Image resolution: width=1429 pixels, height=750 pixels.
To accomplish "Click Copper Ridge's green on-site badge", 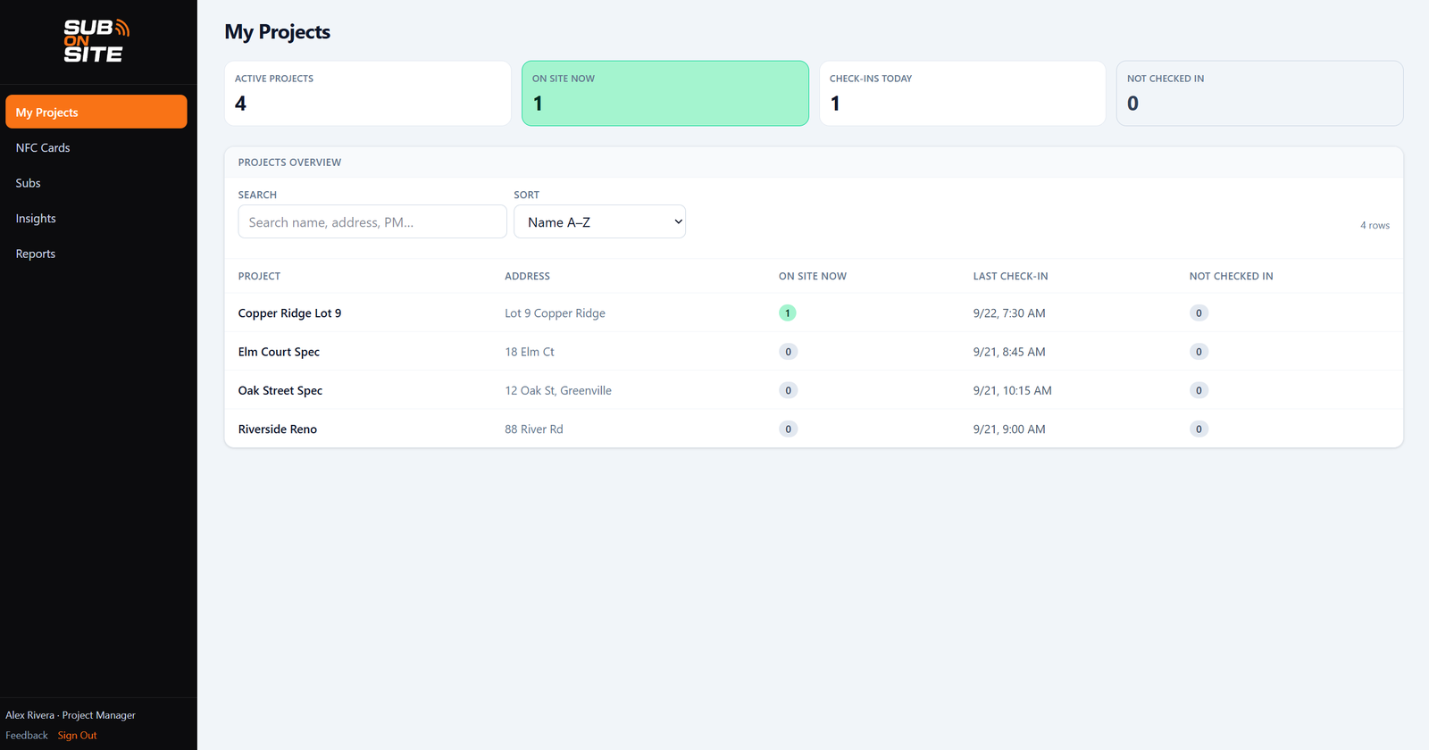I will 788,313.
